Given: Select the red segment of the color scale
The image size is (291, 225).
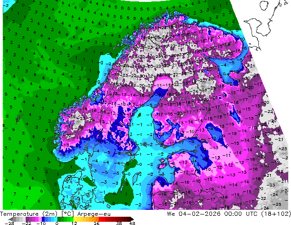Looking at the screenshot, I should pyautogui.click(x=110, y=219).
